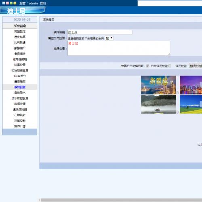Select the misty lake boat thumbnail

(x=158, y=104)
